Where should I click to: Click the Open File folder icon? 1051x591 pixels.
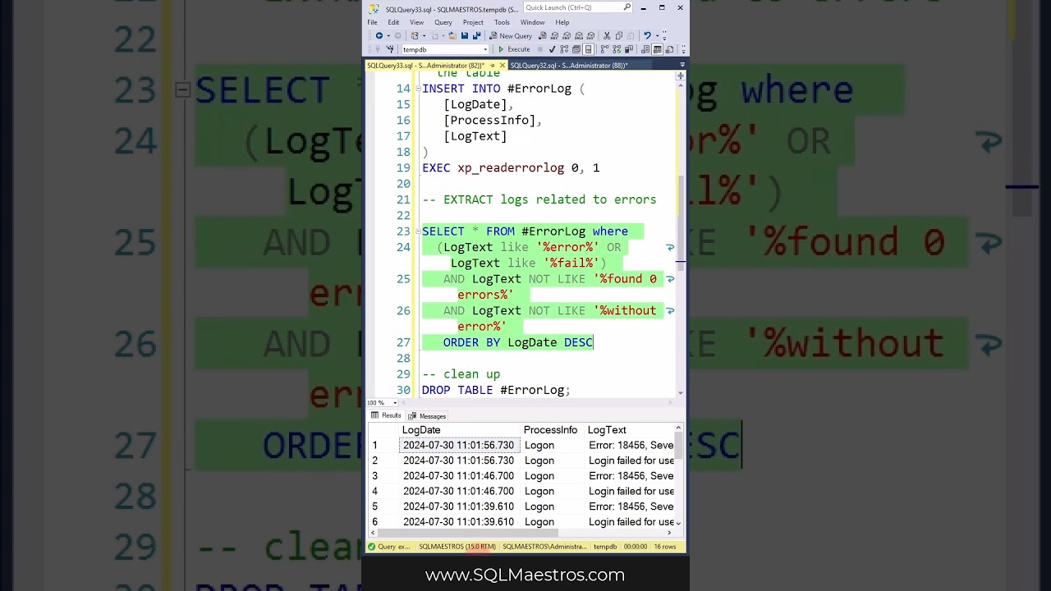tap(452, 35)
